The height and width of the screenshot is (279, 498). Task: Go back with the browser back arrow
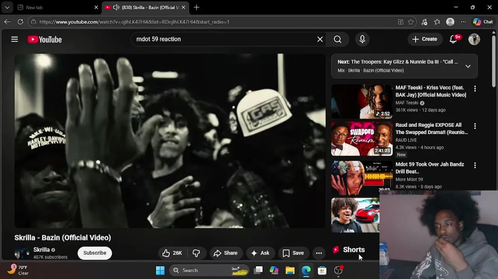coord(7,22)
